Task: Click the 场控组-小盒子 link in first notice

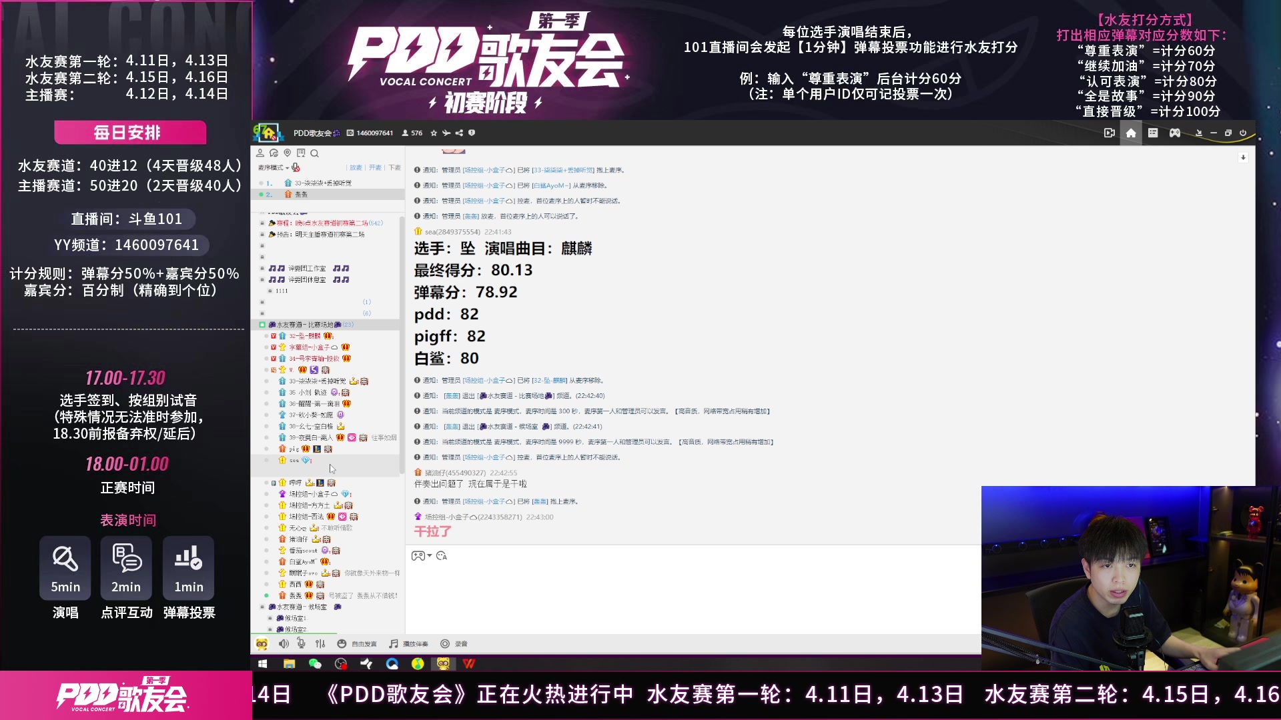Action: [x=488, y=171]
